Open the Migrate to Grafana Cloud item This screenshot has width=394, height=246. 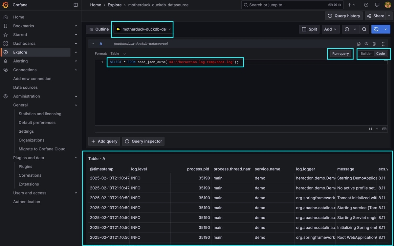[x=42, y=149]
